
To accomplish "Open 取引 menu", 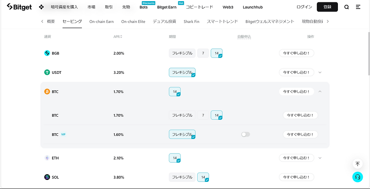I will point(109,7).
